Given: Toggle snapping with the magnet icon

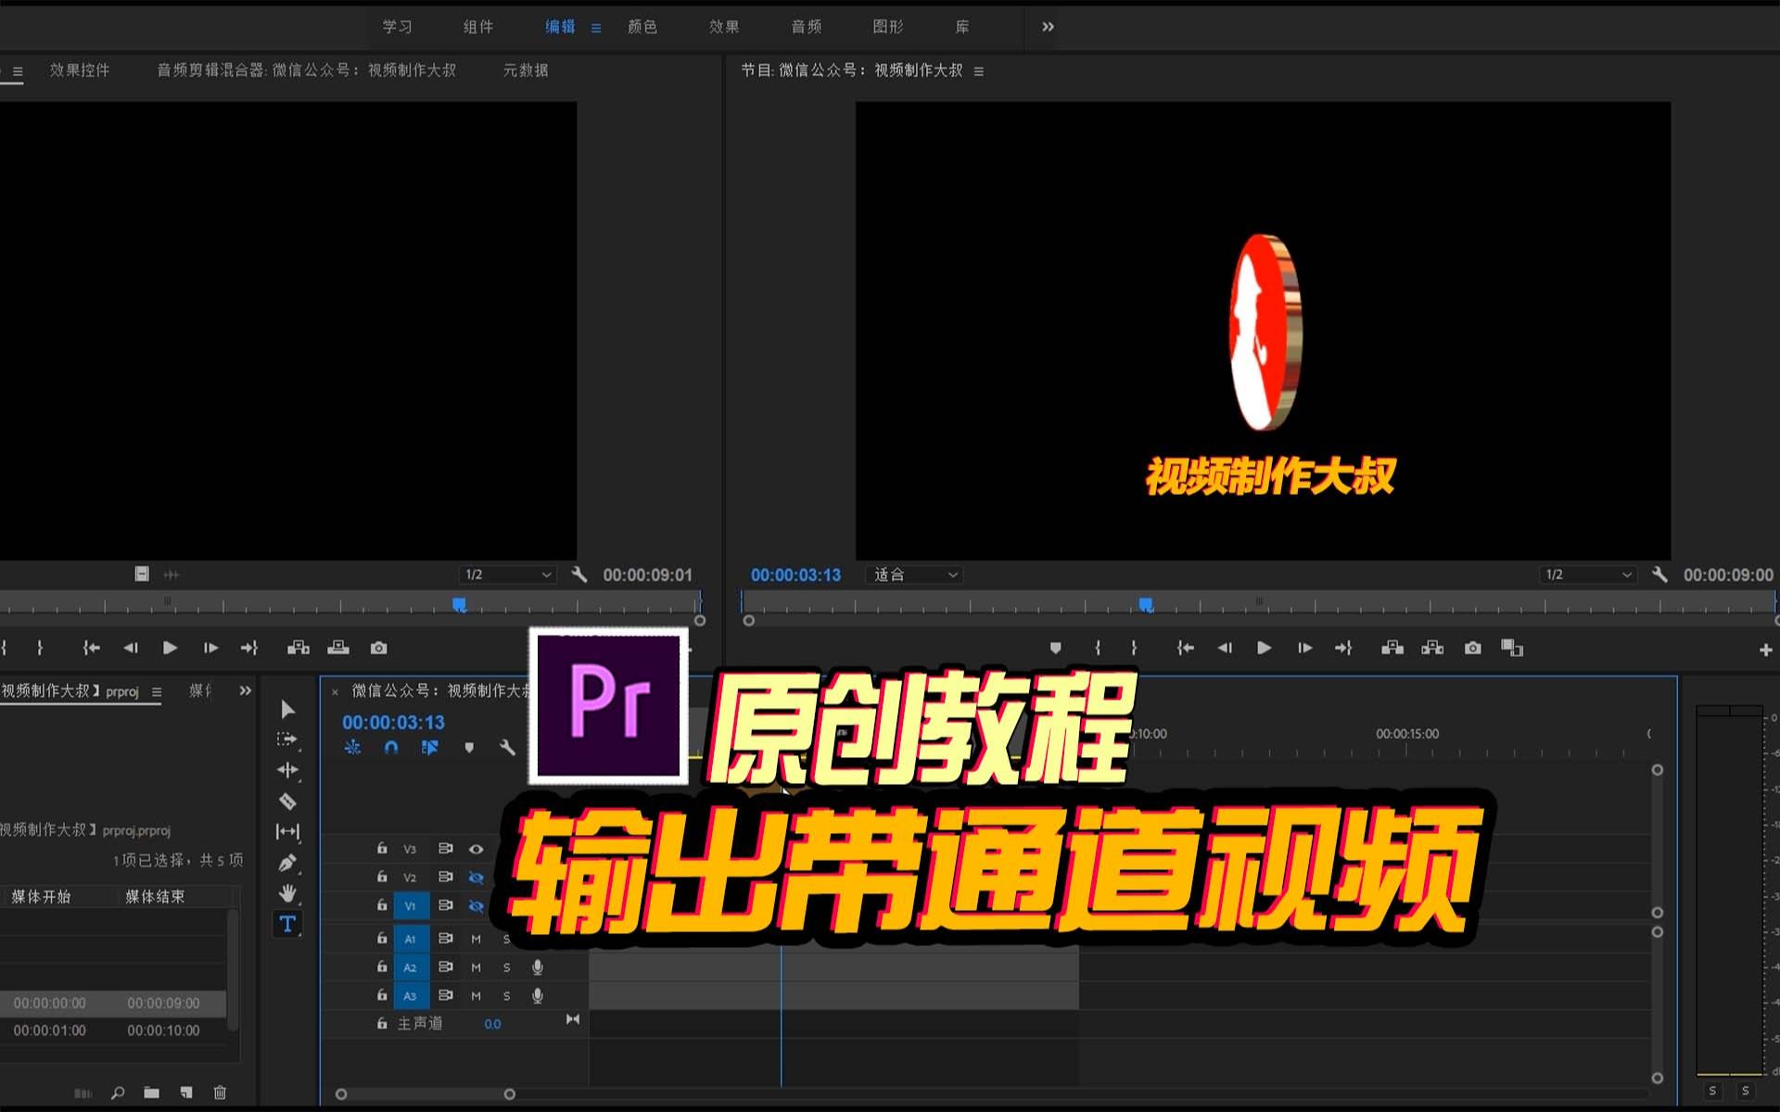Looking at the screenshot, I should click(x=390, y=748).
